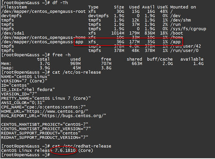Click the /boot mount point text
The height and width of the screenshot is (159, 215).
[177, 33]
